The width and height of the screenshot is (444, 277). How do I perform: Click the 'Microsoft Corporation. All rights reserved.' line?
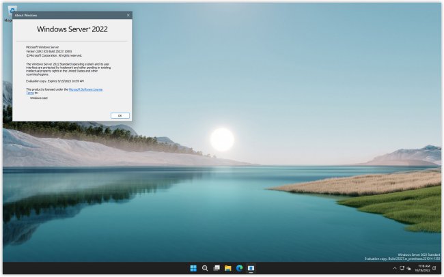click(54, 56)
